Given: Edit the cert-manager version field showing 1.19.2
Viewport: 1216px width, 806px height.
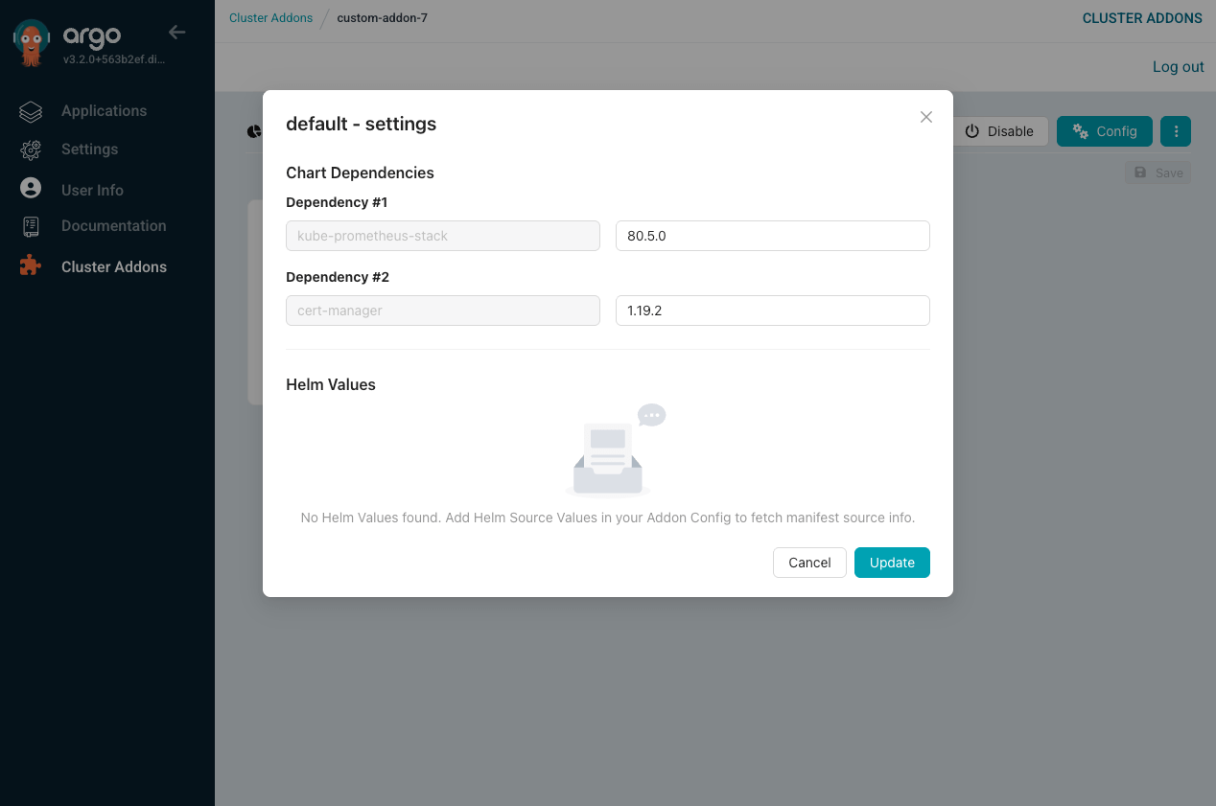Looking at the screenshot, I should point(772,311).
